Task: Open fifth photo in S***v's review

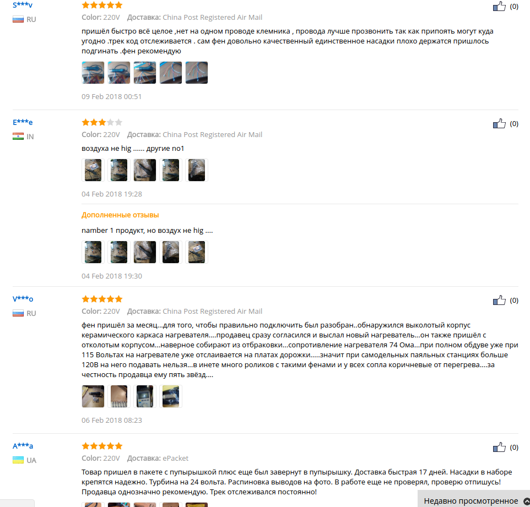Action: click(196, 73)
